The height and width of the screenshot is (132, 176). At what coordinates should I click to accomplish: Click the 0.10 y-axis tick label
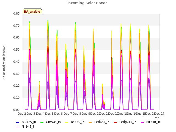pyautogui.click(x=16, y=98)
